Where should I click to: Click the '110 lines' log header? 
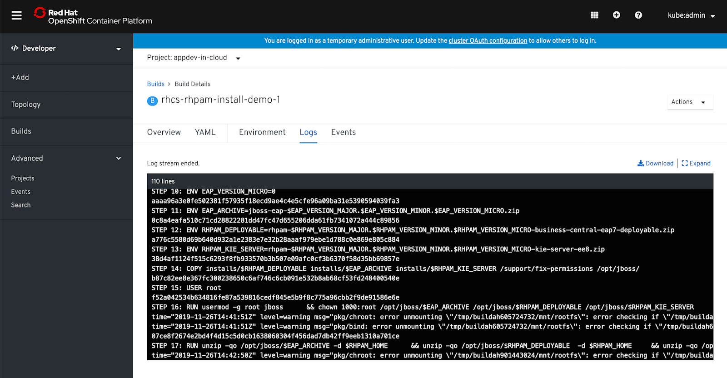tap(163, 181)
